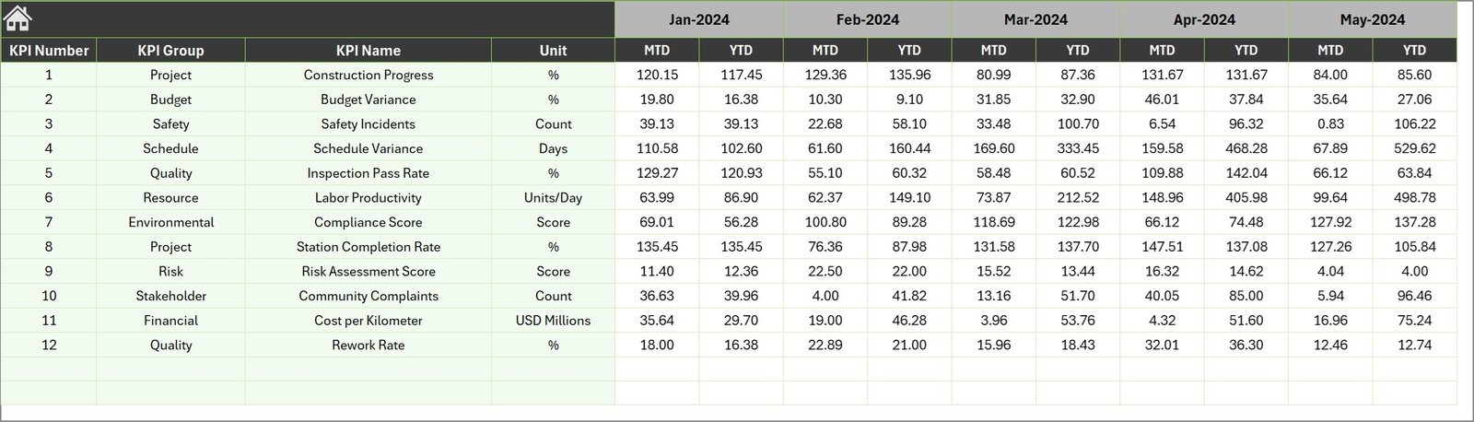This screenshot has height=422, width=1474.
Task: Click the home icon in top-left corner
Action: click(18, 18)
